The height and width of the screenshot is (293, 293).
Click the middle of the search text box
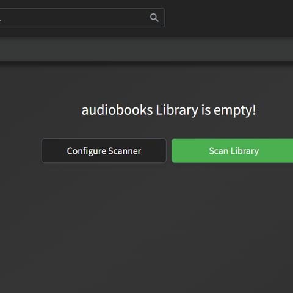[x=82, y=18]
